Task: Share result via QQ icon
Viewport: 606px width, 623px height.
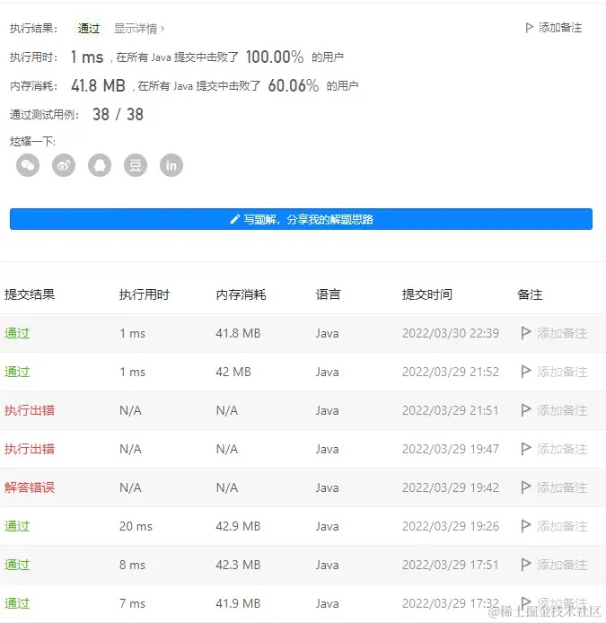Action: pos(100,165)
